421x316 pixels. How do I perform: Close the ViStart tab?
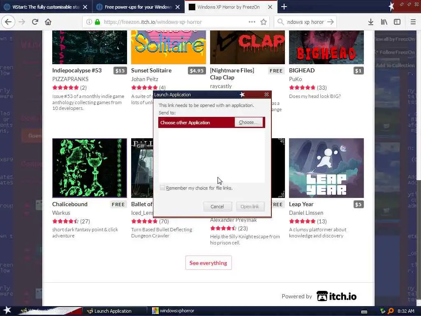(x=85, y=7)
